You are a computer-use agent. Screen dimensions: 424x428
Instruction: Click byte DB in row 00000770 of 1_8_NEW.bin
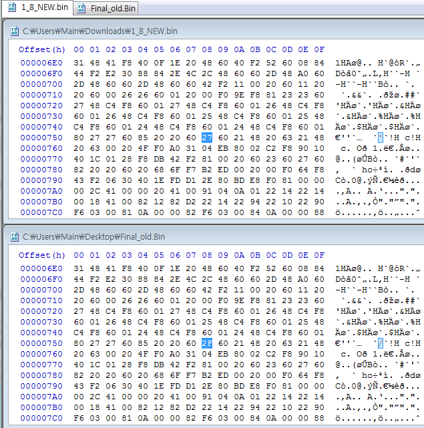click(x=159, y=159)
